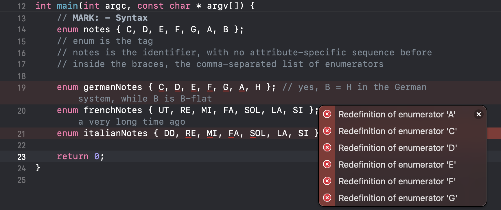Click line number 21 in the gutter
This screenshot has height=210, width=501.
pos(21,134)
